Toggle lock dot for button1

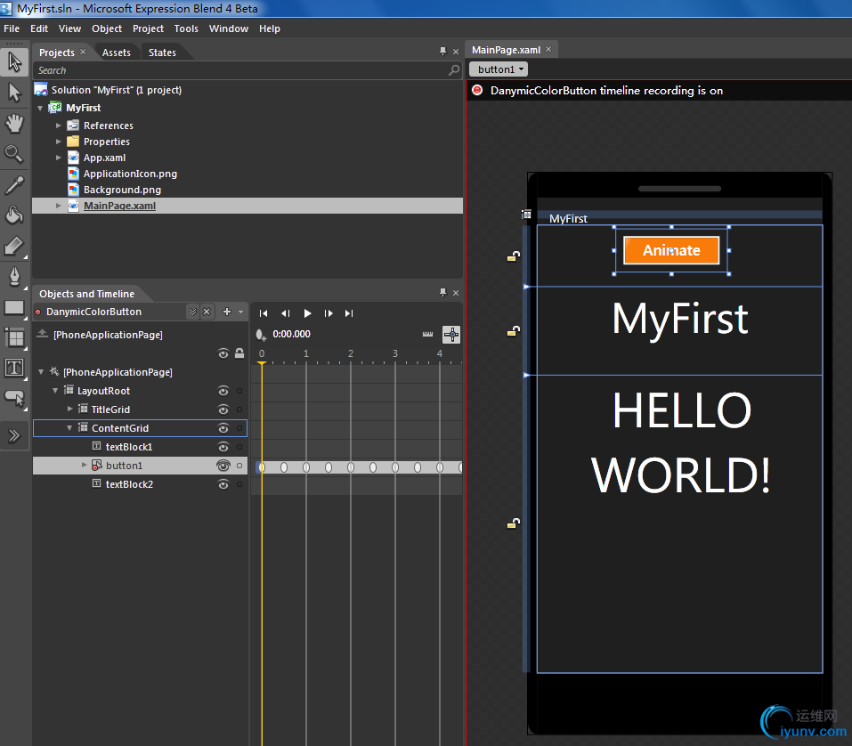pos(239,465)
